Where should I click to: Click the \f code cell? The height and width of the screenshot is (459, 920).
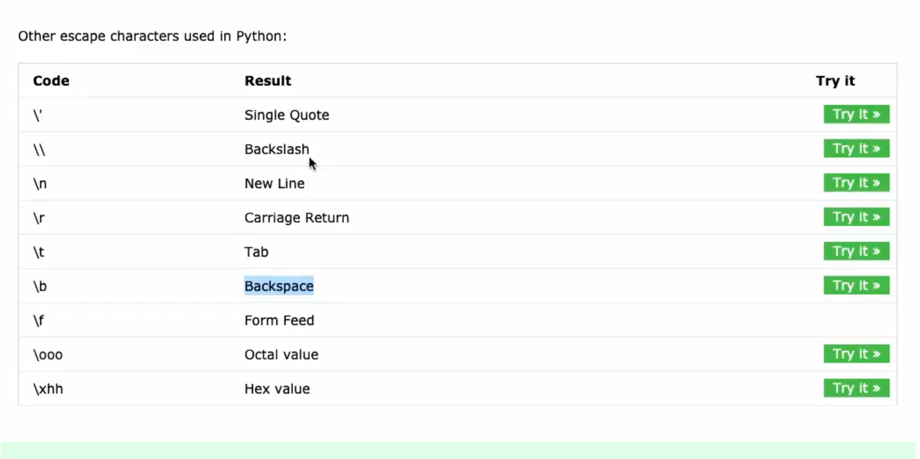coord(39,320)
